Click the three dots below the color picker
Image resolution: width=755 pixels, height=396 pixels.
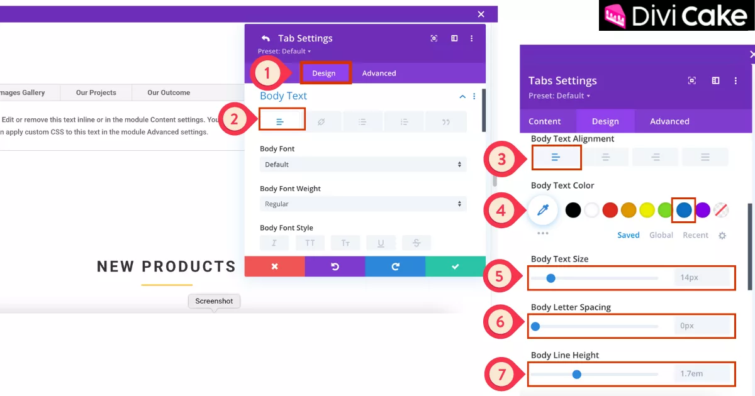pos(543,233)
